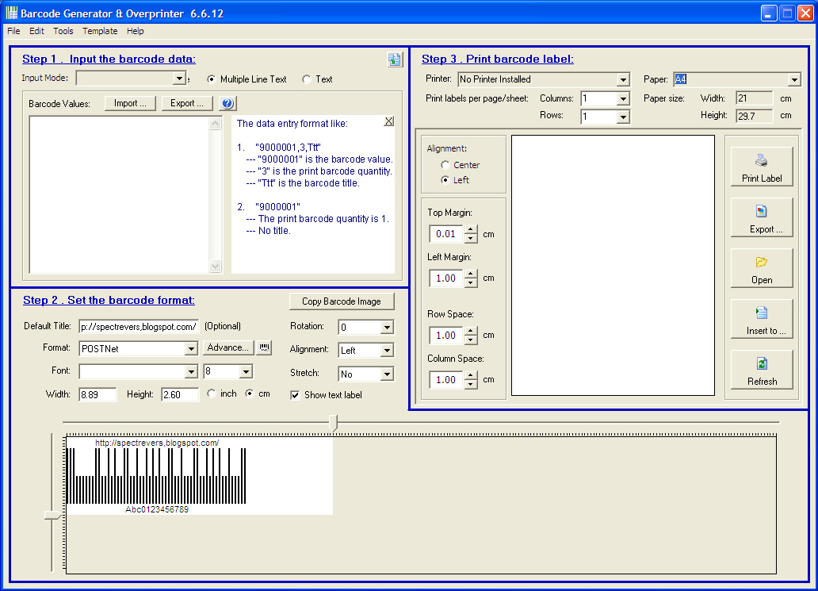Click the Open folder icon button

[x=762, y=268]
